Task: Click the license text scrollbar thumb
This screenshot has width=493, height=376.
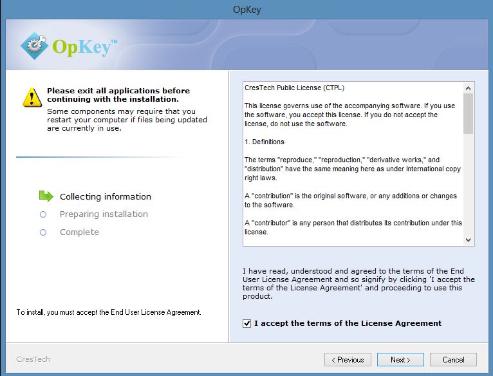Action: point(468,113)
